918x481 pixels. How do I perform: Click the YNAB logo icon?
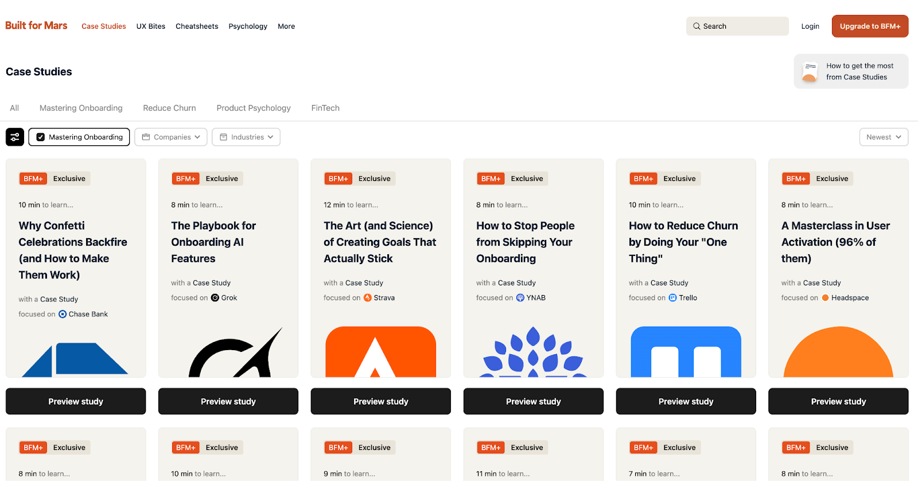click(x=520, y=298)
